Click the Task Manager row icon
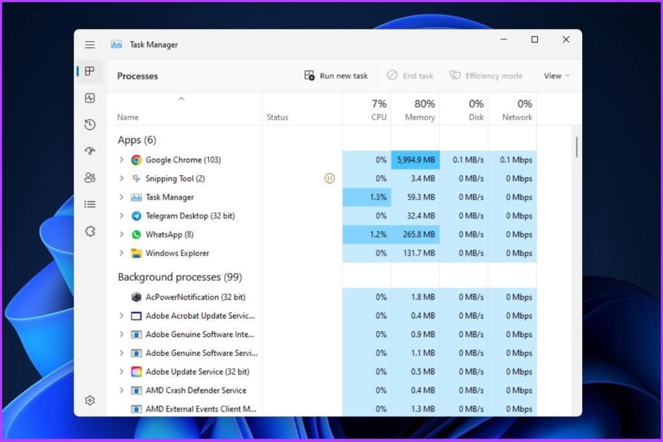Screen dimensions: 663x442 [136, 197]
